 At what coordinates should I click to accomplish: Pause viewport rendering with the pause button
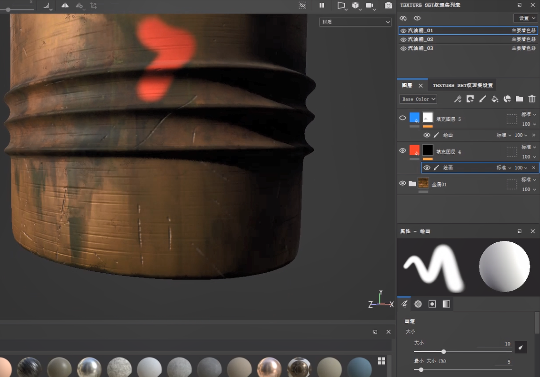tap(322, 5)
